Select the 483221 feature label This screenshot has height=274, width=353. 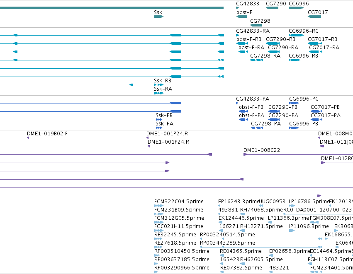click(279, 268)
